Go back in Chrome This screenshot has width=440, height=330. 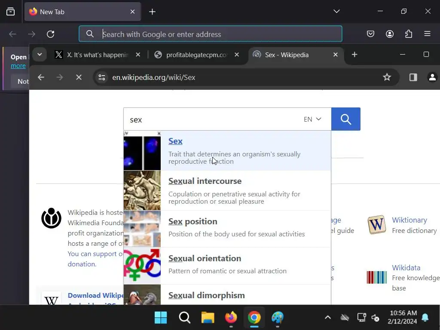[x=41, y=77]
